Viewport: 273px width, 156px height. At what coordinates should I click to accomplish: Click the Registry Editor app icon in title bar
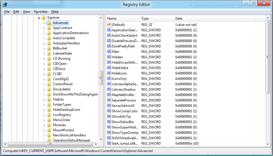coord(5,4)
